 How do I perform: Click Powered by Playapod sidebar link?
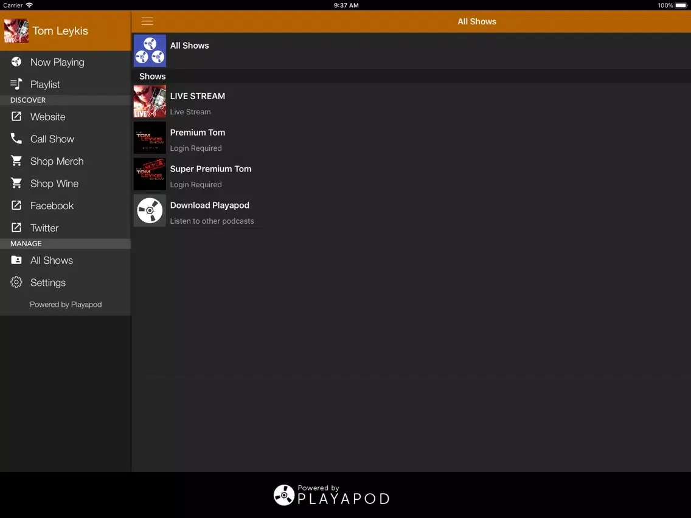[x=66, y=305]
